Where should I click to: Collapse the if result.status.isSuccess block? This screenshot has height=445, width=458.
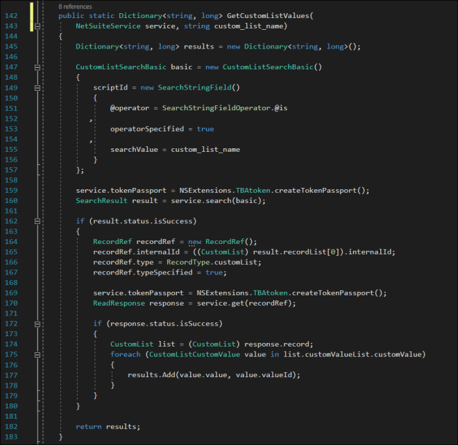click(x=37, y=221)
